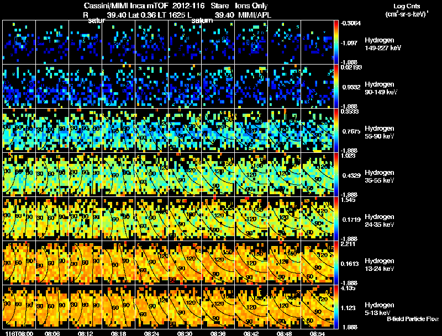The height and width of the screenshot is (336, 442).
Task: Click the Hydrogen 5-13 keV color scale bar
Action: (x=336, y=307)
